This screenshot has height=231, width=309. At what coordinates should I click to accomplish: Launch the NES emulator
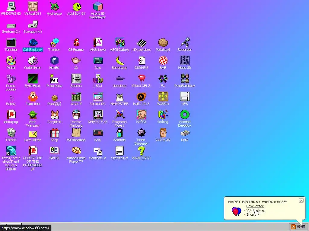[185, 97]
